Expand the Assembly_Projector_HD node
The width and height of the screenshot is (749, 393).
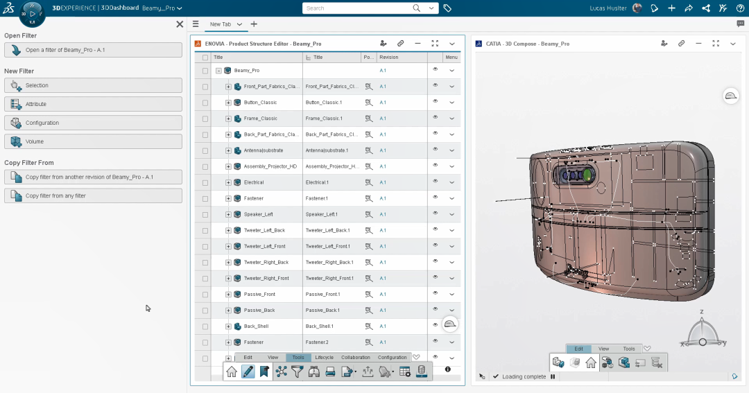pos(228,166)
